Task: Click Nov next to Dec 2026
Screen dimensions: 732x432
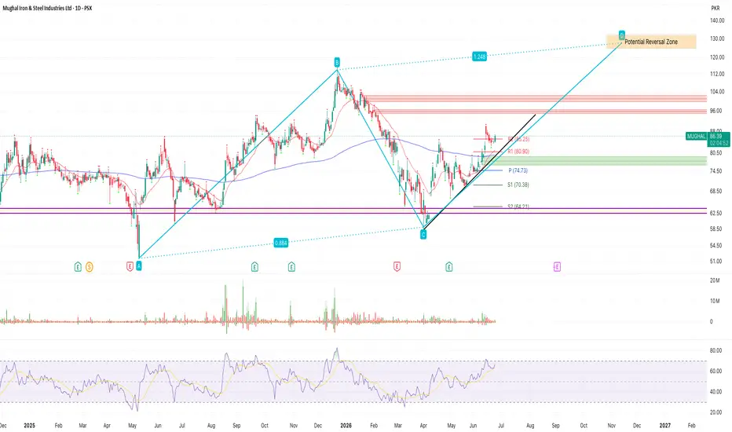Action: 612,426
